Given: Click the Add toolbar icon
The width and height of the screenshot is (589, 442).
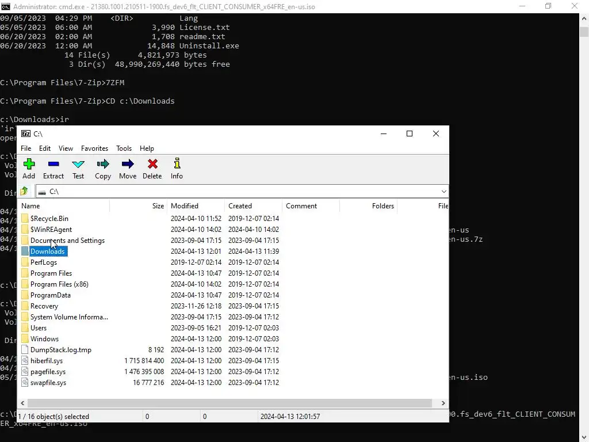Looking at the screenshot, I should (29, 164).
